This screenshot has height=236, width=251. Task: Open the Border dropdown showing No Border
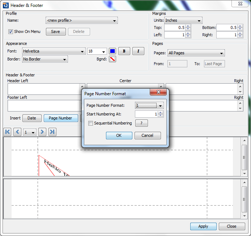(45, 59)
